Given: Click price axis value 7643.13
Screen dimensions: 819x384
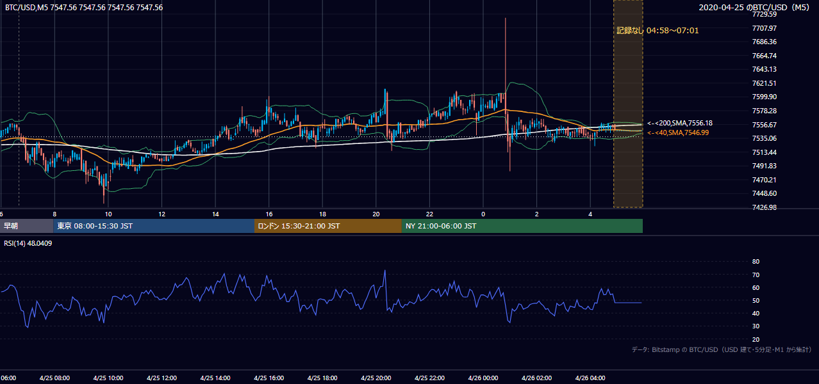Looking at the screenshot, I should (x=765, y=69).
